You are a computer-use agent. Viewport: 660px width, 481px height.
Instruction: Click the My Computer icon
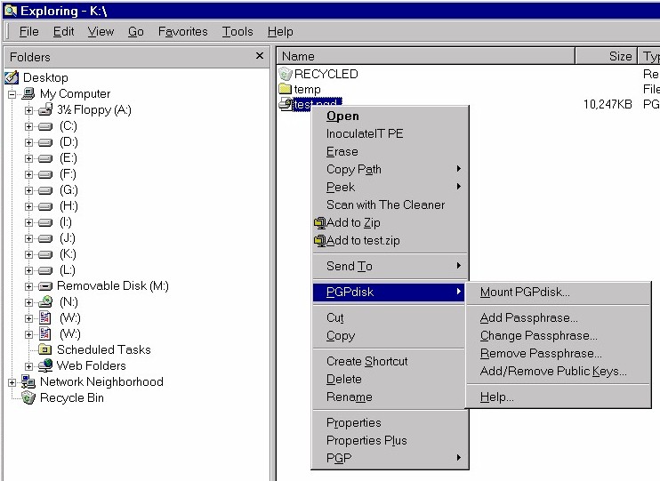coord(28,93)
